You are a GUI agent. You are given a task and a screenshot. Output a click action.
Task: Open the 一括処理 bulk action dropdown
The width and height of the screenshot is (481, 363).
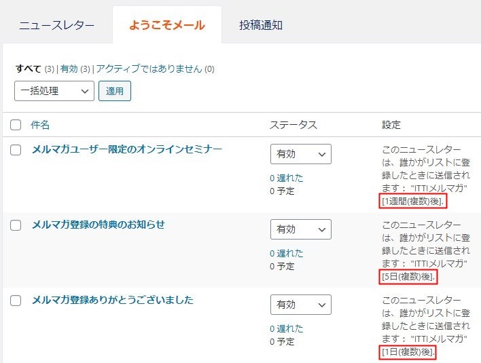pyautogui.click(x=54, y=91)
